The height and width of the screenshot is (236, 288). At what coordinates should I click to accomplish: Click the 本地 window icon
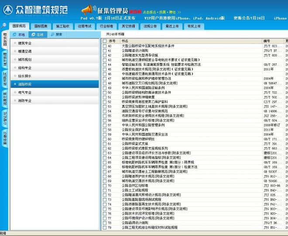coord(14,35)
